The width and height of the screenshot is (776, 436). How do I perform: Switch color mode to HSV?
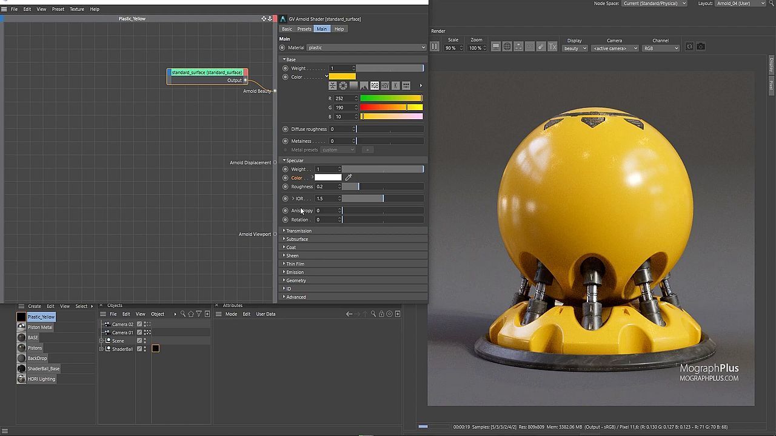385,86
